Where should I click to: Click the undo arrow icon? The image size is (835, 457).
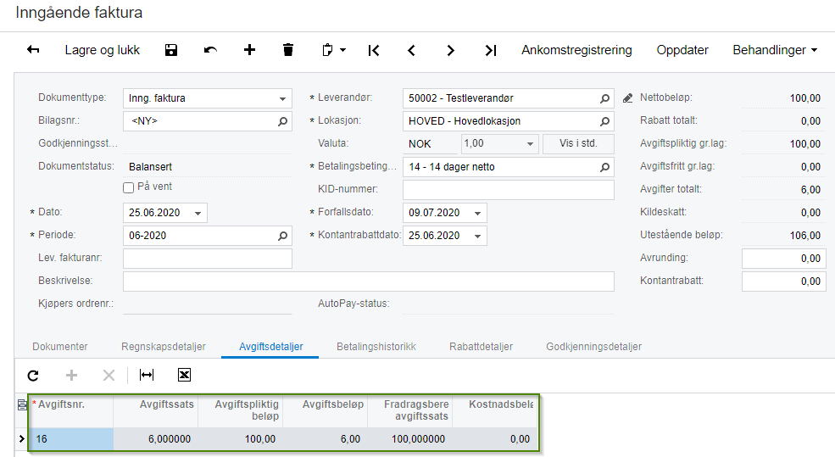tap(210, 50)
